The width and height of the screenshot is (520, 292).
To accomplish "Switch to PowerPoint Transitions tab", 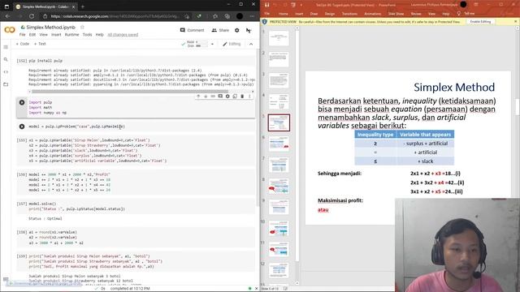I will [349, 14].
